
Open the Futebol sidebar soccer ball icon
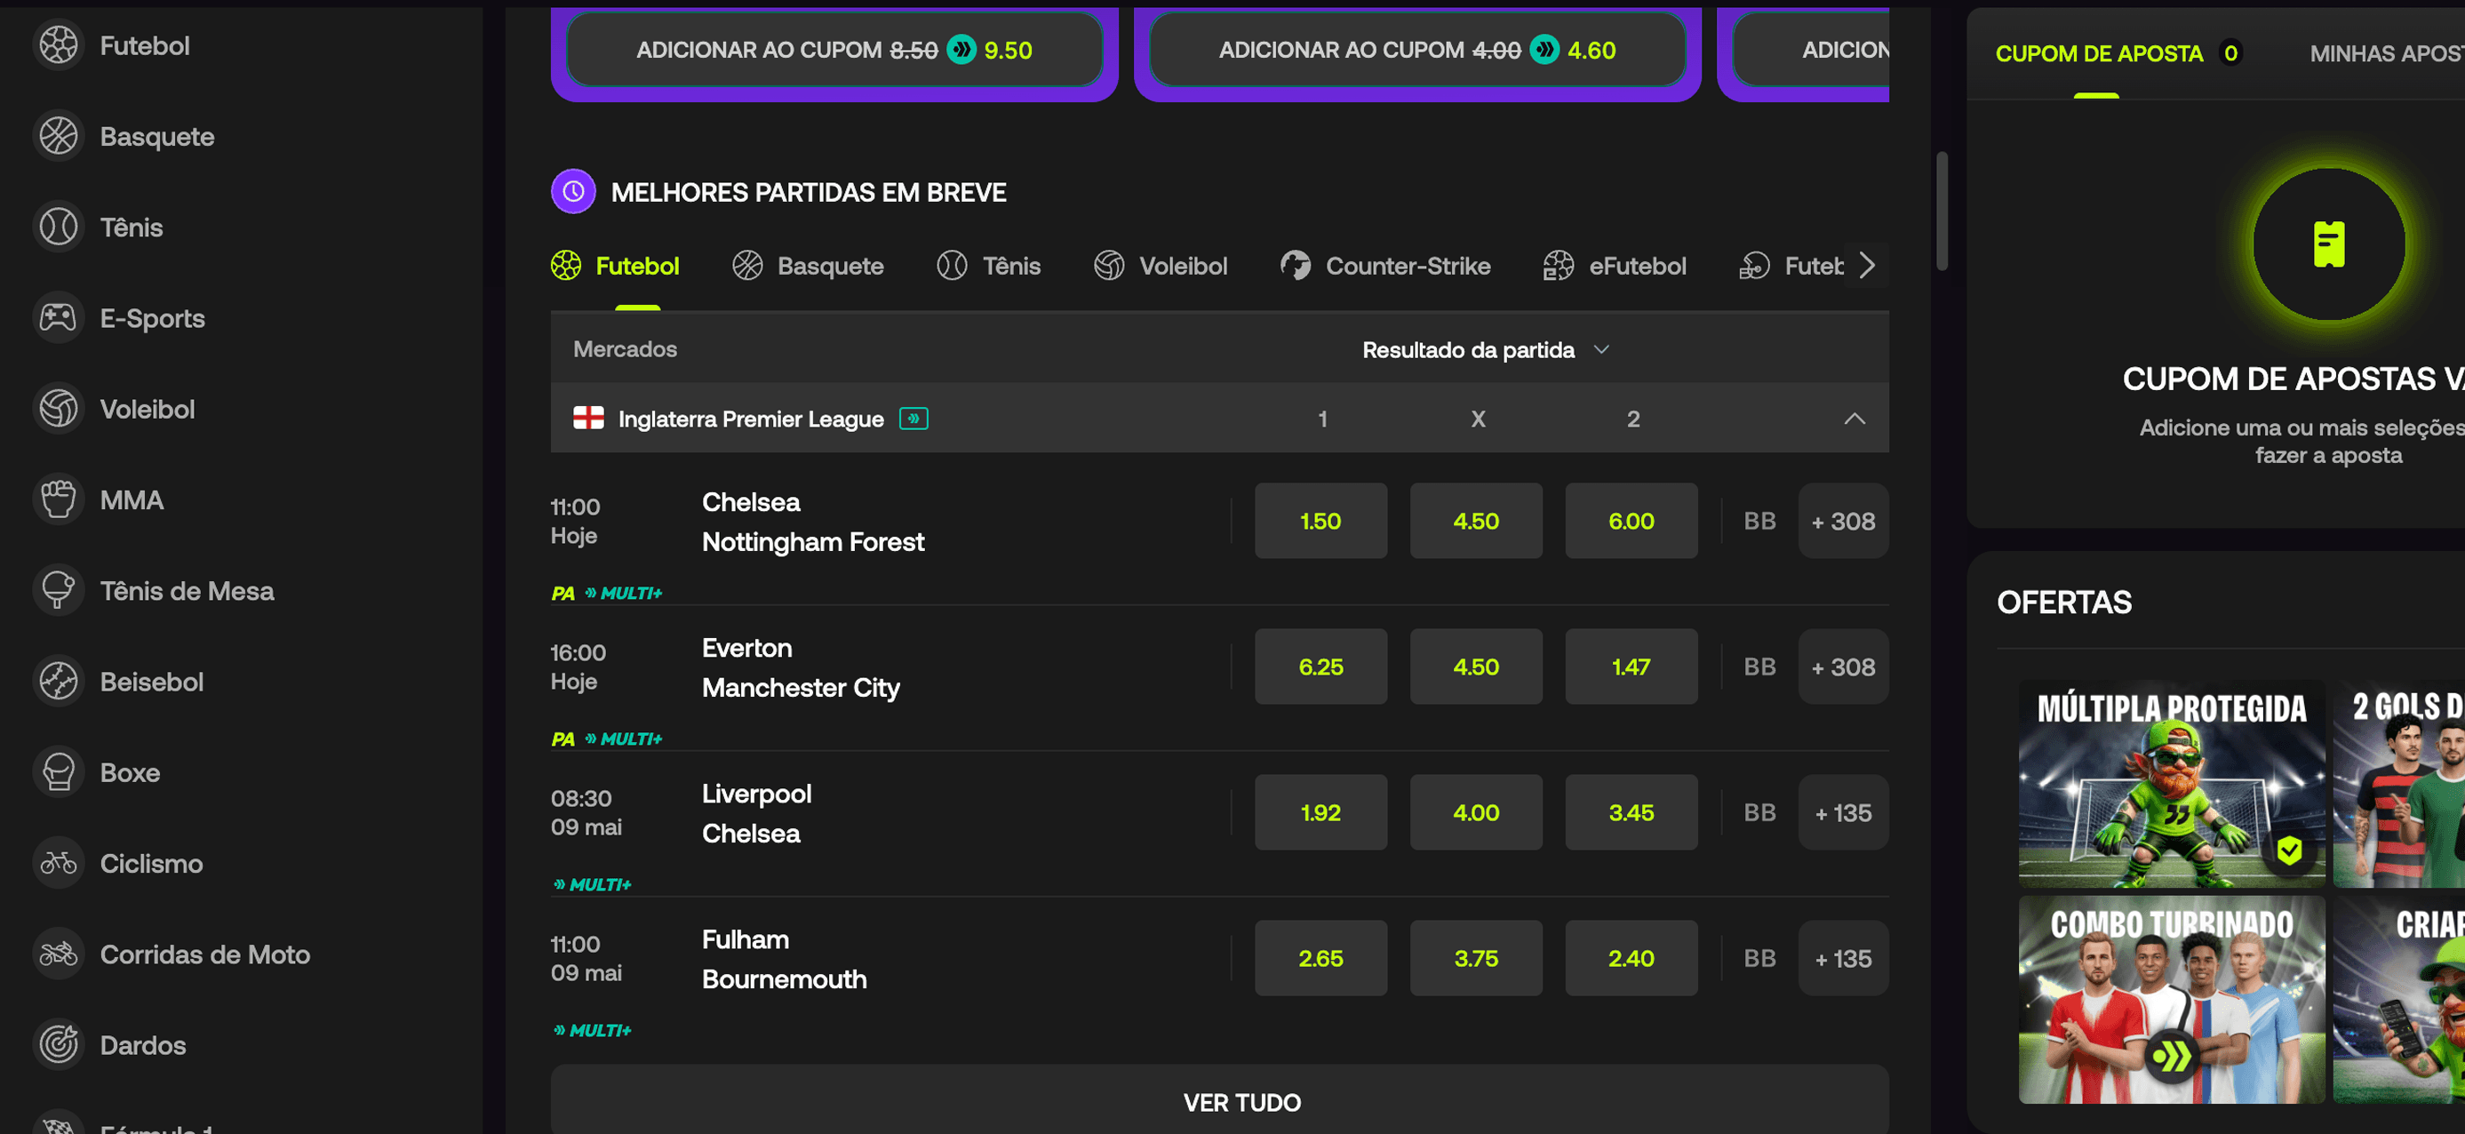click(59, 45)
